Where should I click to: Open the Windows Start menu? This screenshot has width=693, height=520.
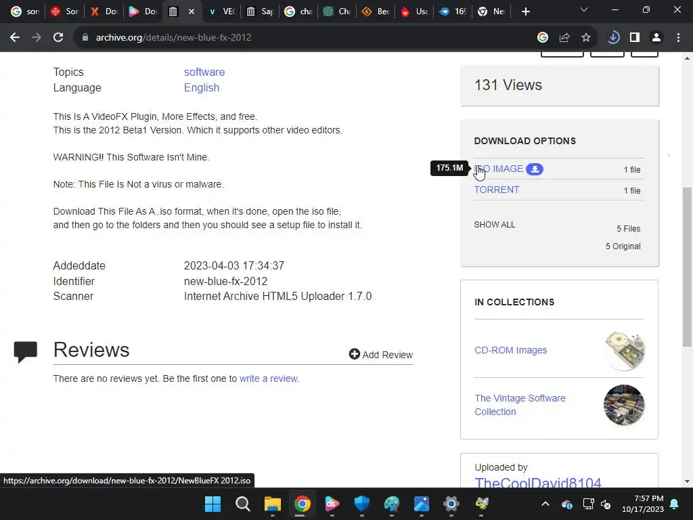coord(213,504)
